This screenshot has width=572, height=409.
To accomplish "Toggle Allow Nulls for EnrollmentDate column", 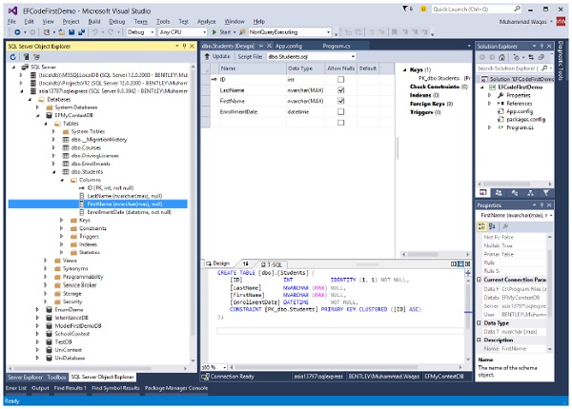I will point(340,113).
